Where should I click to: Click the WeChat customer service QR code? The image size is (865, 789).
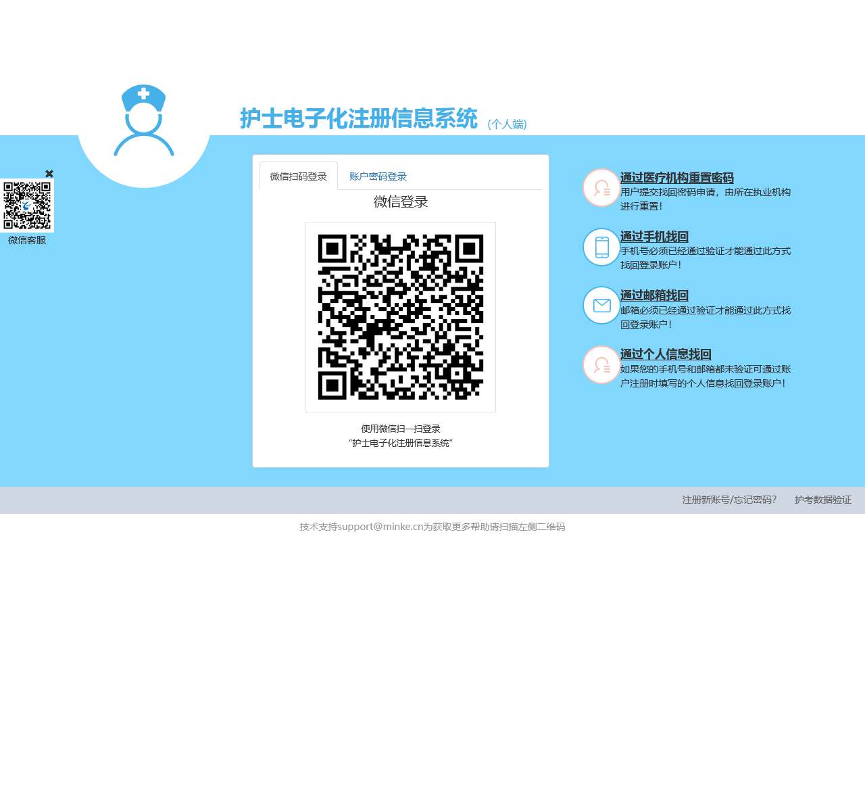[27, 206]
